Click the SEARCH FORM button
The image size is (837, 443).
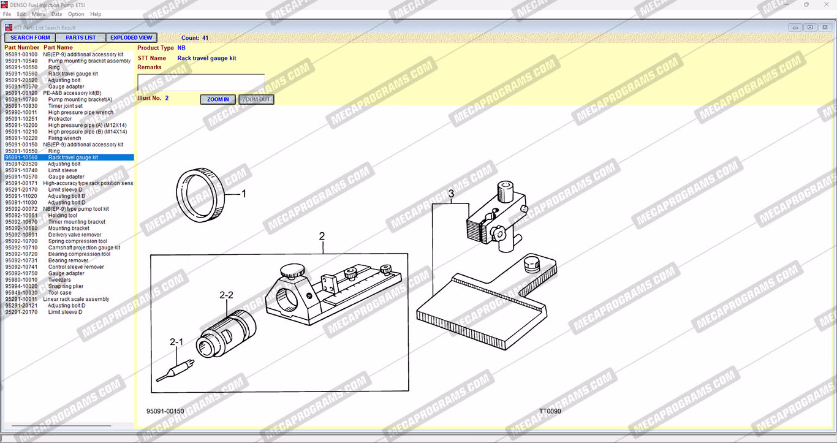[x=30, y=38]
